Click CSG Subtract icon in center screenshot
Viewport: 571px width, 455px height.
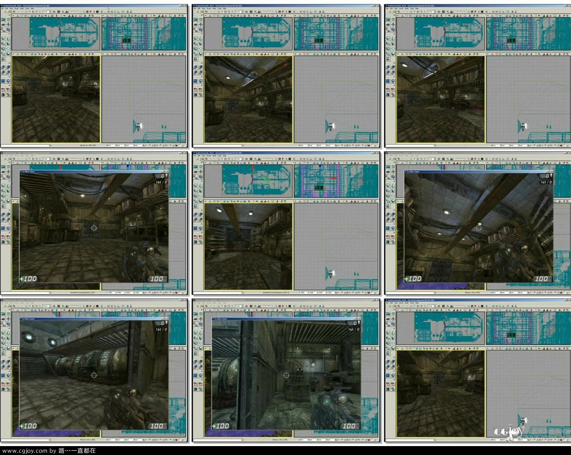(x=201, y=214)
